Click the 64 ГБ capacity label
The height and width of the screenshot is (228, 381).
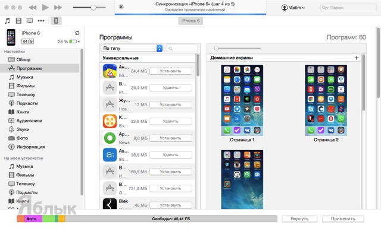pyautogui.click(x=28, y=42)
